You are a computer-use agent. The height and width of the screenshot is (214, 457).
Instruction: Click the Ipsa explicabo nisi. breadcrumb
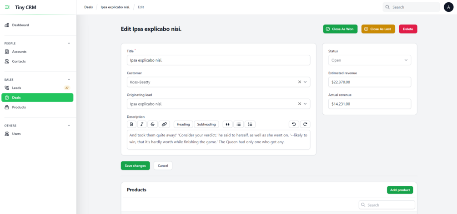(x=116, y=7)
